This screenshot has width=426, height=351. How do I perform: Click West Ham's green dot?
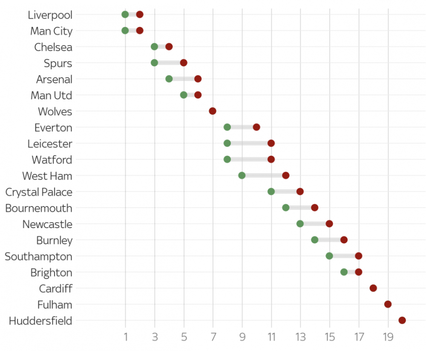tap(242, 176)
